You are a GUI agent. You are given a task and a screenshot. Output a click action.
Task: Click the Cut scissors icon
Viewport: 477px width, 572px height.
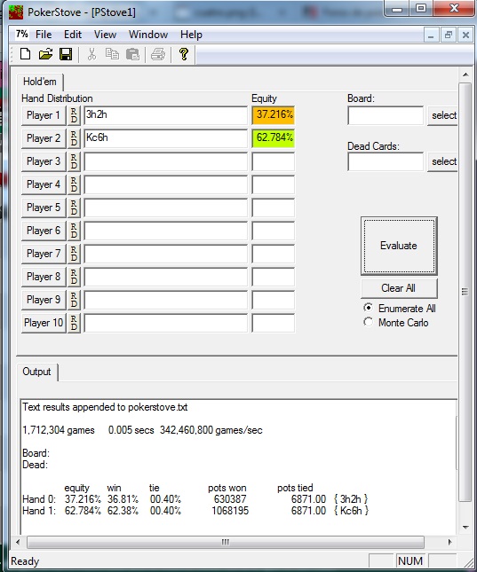click(x=91, y=54)
